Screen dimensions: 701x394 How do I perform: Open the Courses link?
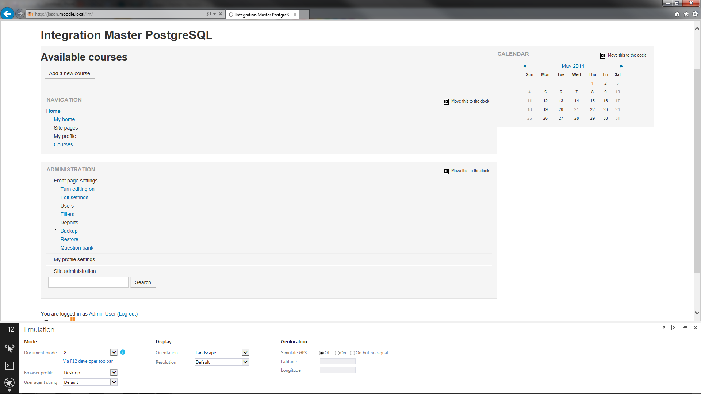(63, 144)
